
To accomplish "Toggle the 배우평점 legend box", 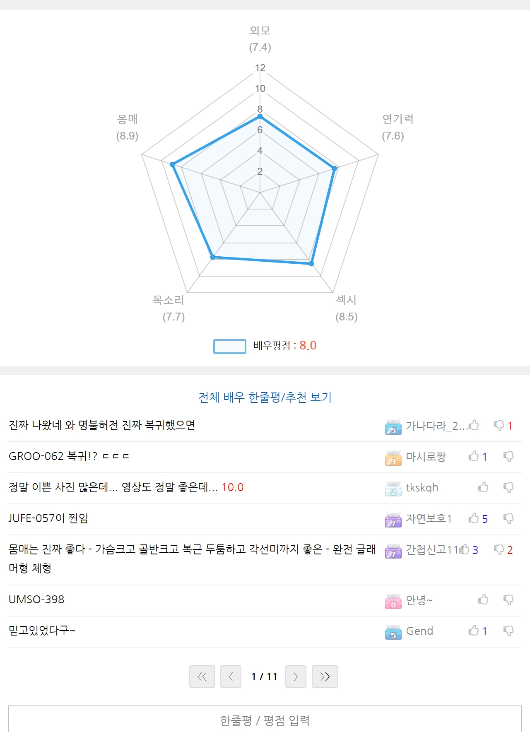I will click(229, 346).
